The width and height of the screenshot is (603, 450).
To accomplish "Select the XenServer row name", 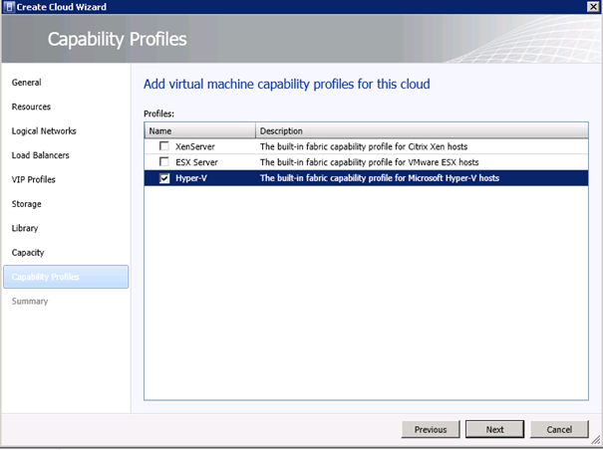I will pyautogui.click(x=195, y=146).
